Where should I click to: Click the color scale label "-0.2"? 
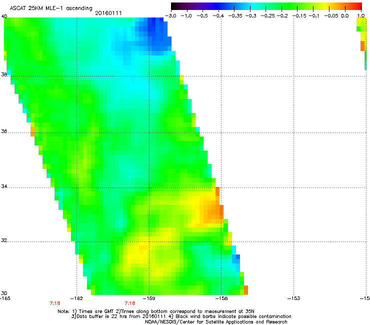tap(282, 16)
